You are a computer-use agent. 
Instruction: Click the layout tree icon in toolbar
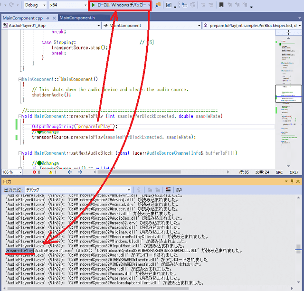click(192, 5)
